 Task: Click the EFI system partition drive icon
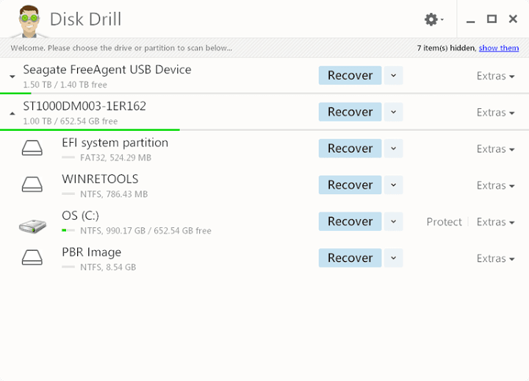[x=32, y=149]
